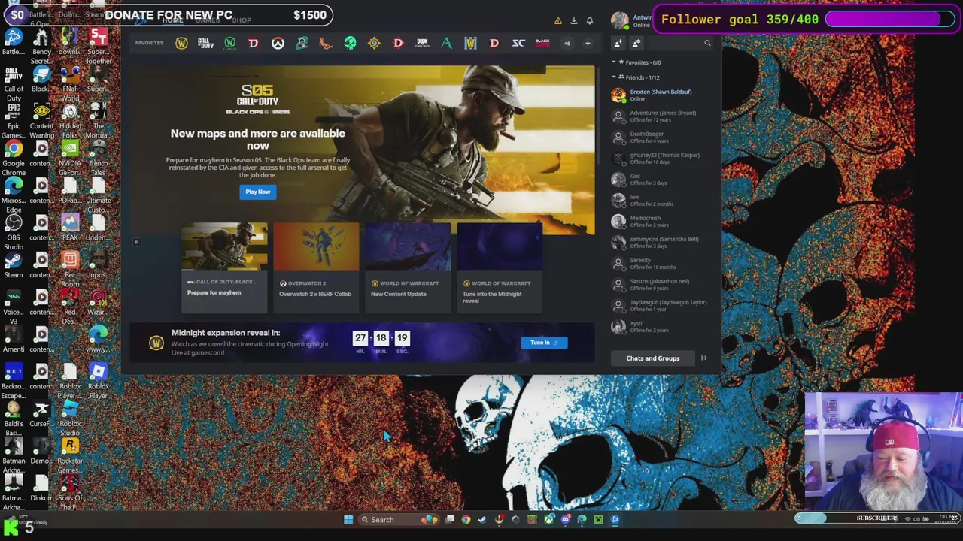Open Overwatch favorite icon
Viewport: 963px width, 541px height.
278,44
